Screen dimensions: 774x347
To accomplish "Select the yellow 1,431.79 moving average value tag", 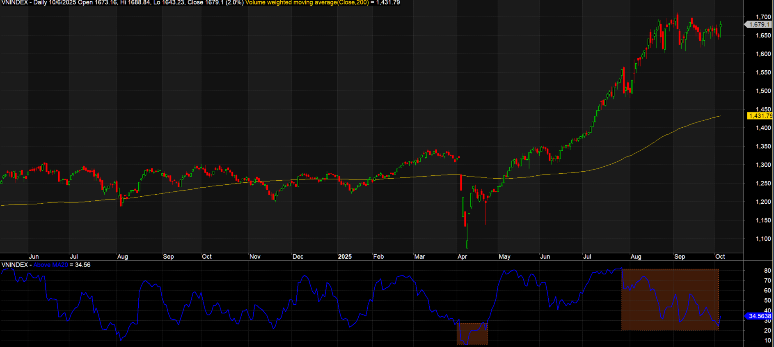I will click(760, 116).
